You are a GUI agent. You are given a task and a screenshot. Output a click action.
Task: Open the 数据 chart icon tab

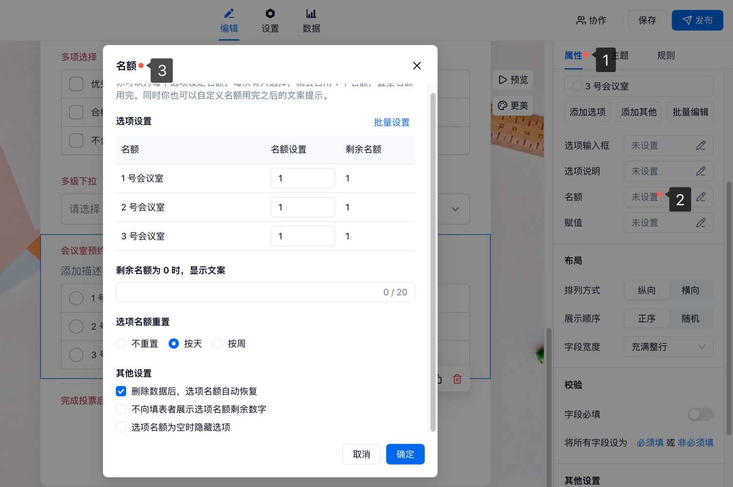click(x=311, y=14)
